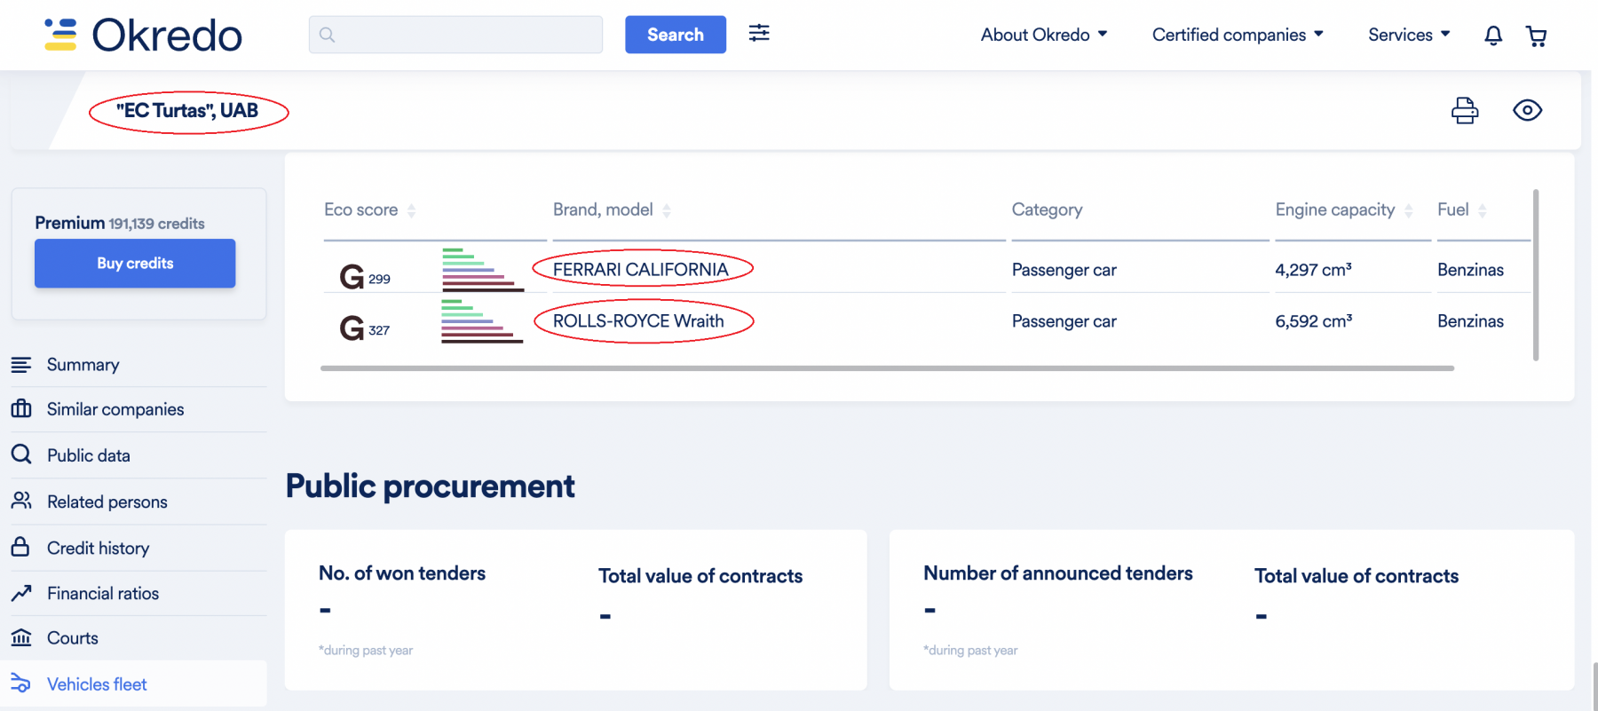
Task: Expand the Services dropdown menu
Action: (x=1409, y=35)
